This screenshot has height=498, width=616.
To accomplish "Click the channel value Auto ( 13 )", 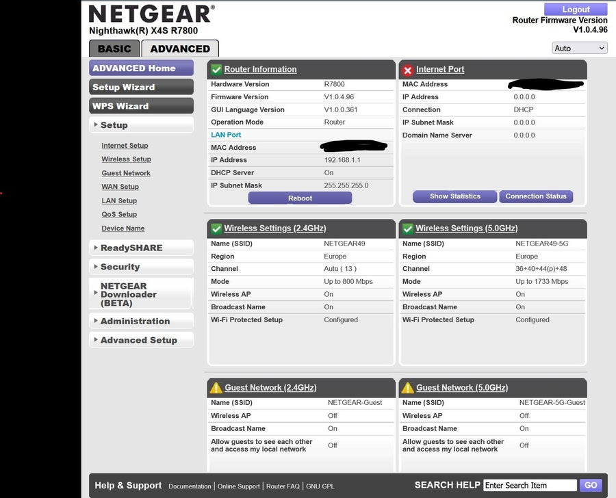I will tap(340, 269).
